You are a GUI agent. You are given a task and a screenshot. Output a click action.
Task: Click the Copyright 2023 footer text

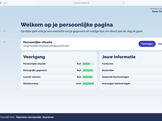tap(7, 117)
